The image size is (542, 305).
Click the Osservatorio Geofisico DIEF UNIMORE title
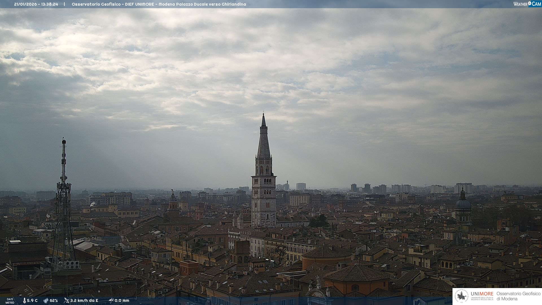pyautogui.click(x=159, y=4)
